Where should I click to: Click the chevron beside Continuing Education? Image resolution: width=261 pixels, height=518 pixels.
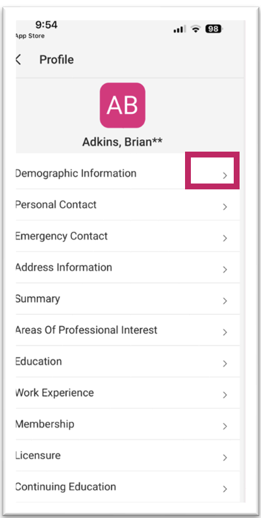pyautogui.click(x=225, y=489)
